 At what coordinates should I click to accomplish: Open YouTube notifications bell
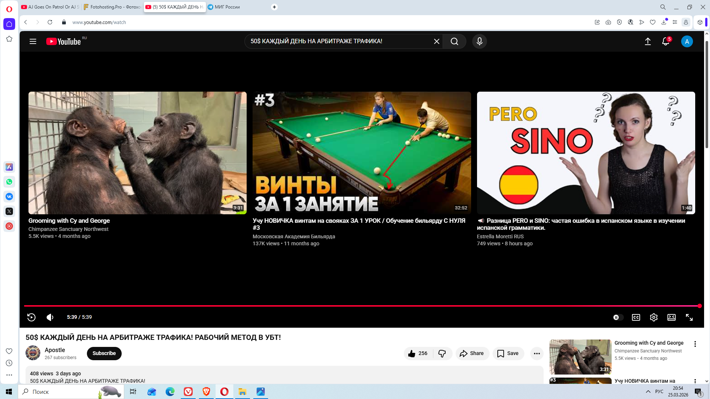coord(665,41)
